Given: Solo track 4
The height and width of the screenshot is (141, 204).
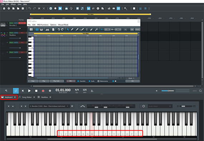Looking at the screenshot, I should [11, 52].
